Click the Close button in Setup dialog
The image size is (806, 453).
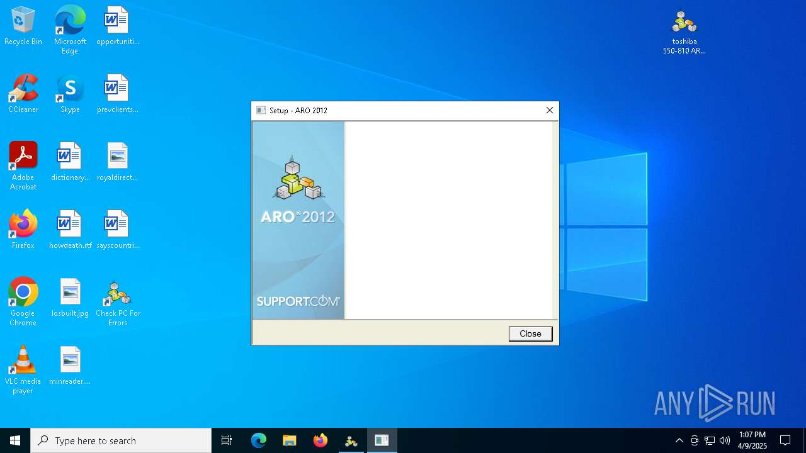(530, 334)
